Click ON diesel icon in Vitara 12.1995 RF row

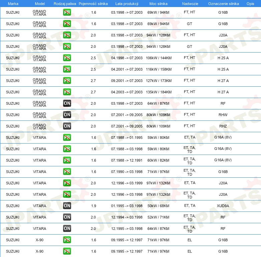pos(67,228)
